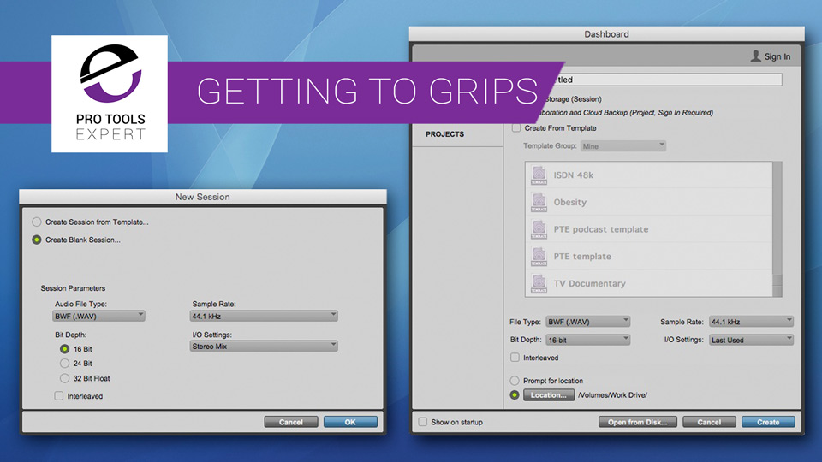Click Cancel in Dashboard window
822x462 pixels.
click(x=709, y=422)
